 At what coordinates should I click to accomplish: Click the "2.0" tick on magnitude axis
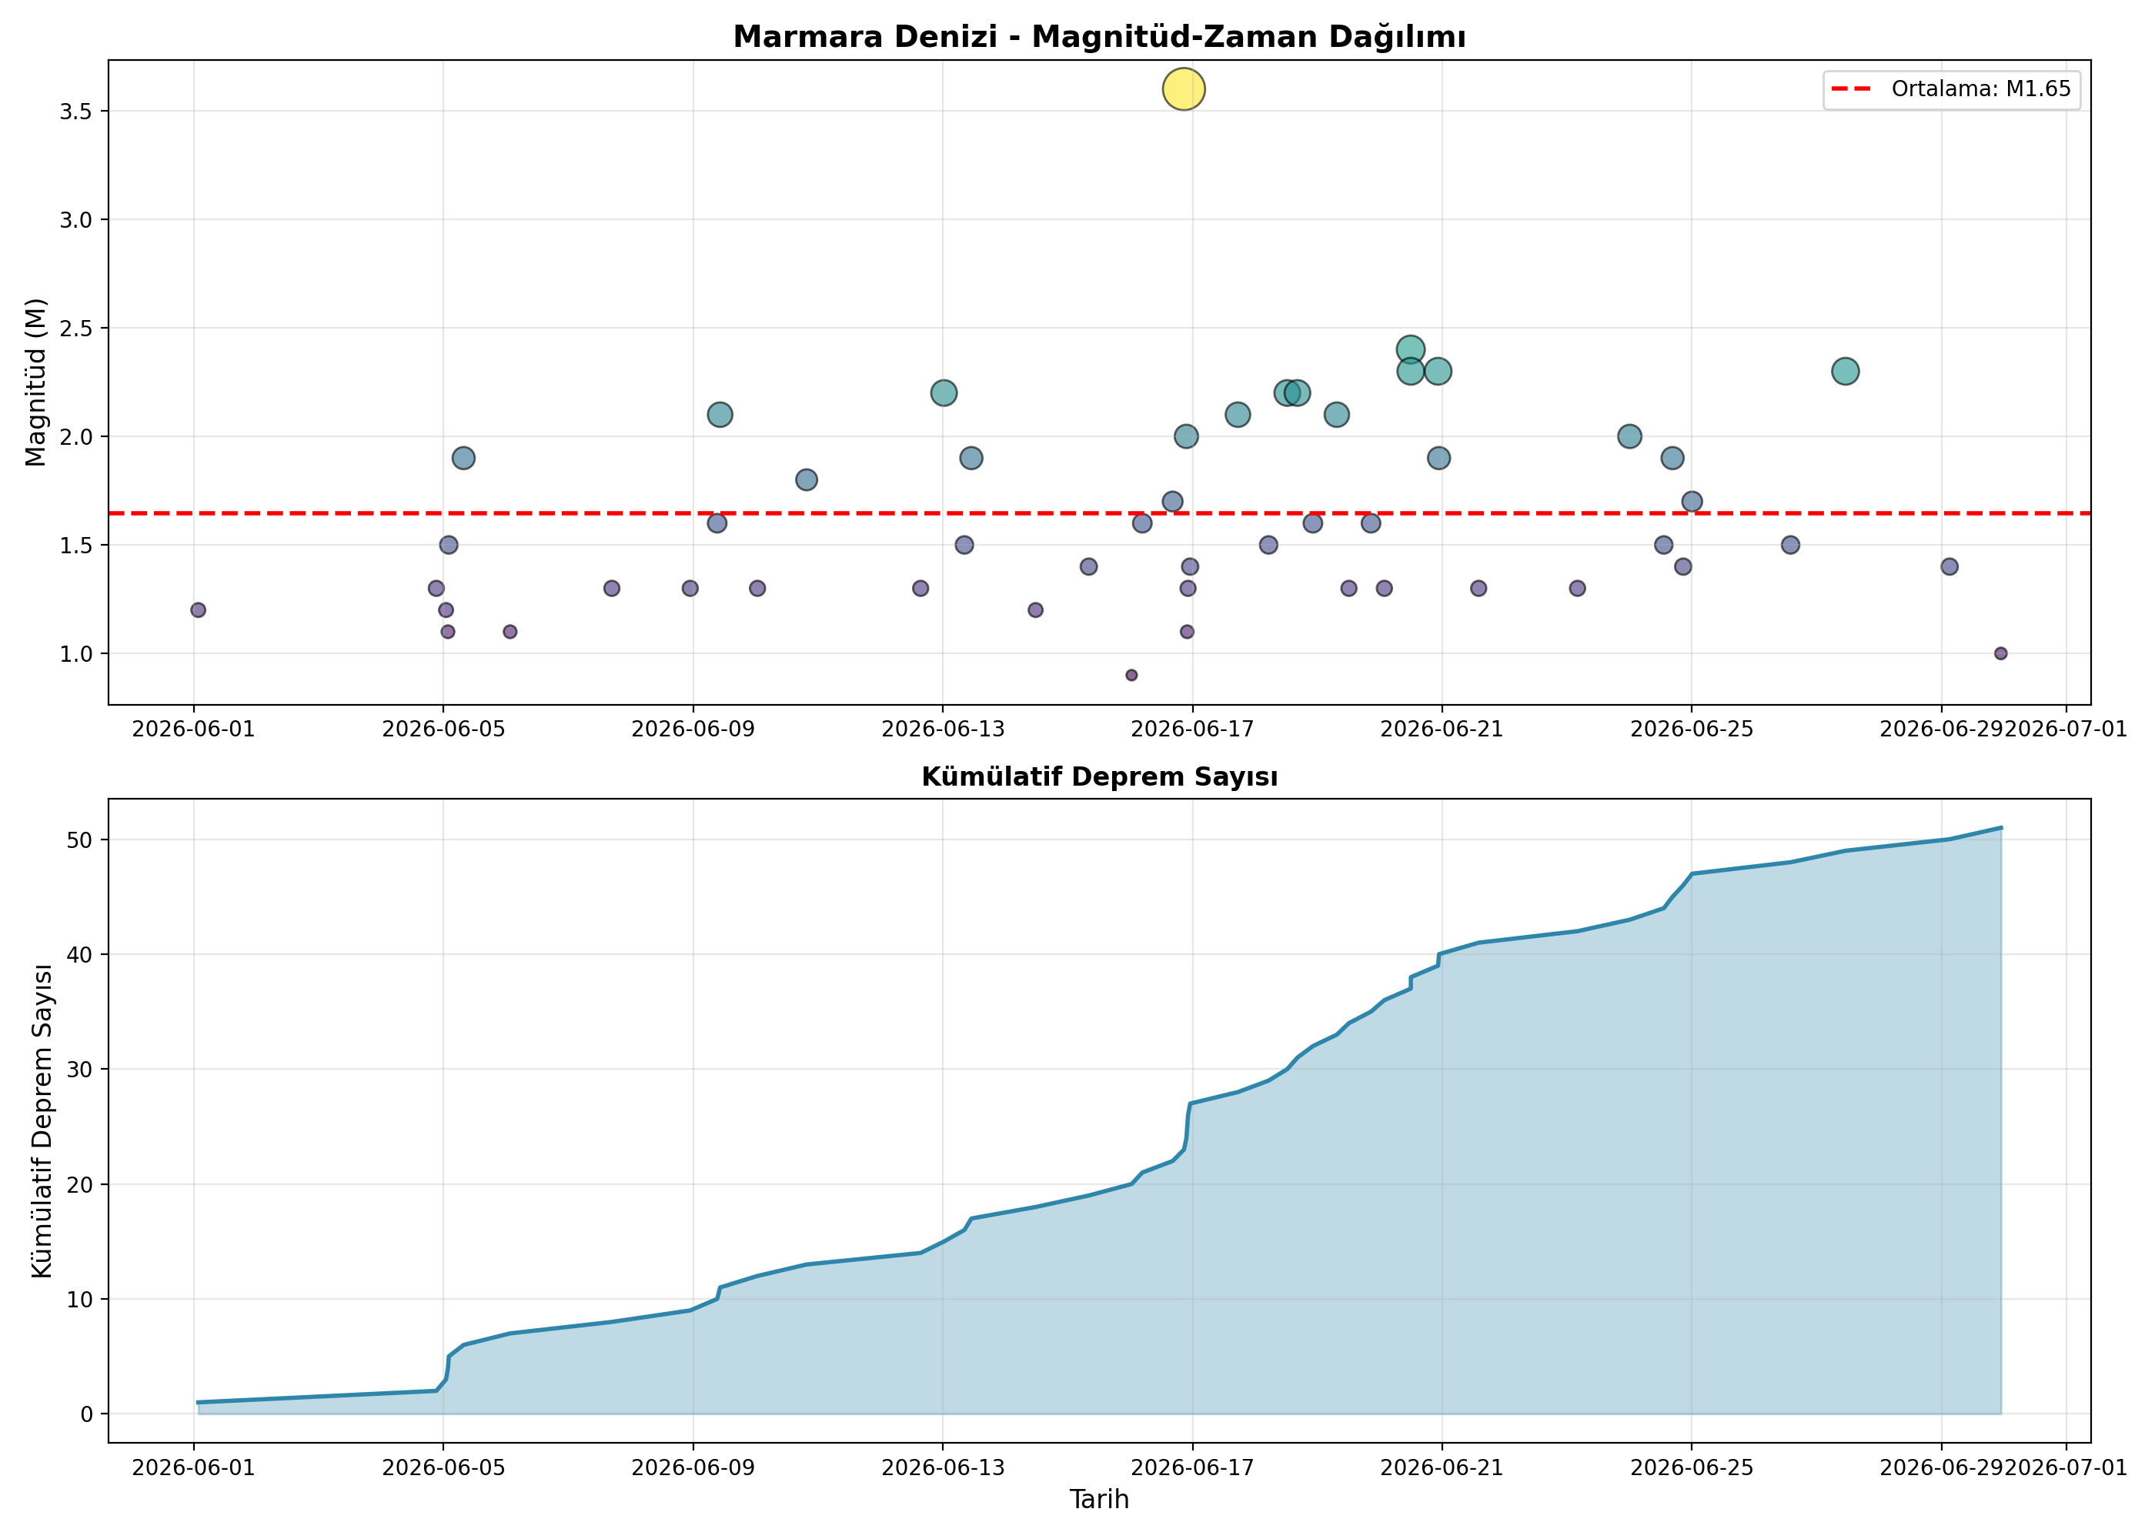pos(76,437)
